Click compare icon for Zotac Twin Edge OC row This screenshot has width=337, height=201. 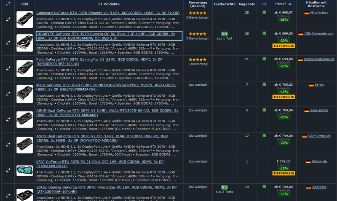point(8,196)
